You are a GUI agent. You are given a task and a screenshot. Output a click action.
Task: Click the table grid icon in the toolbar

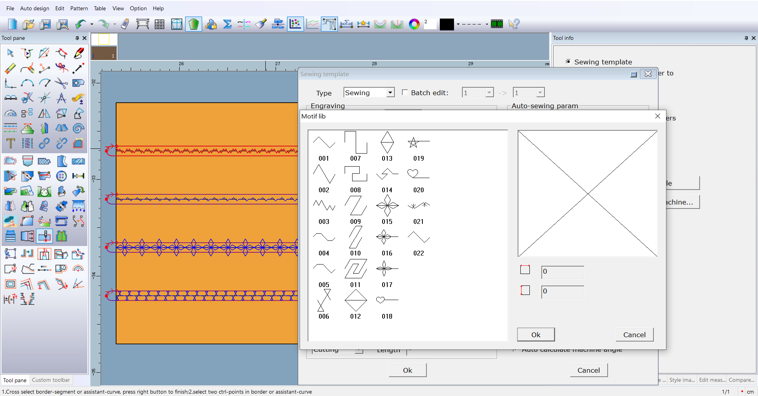[x=159, y=24]
